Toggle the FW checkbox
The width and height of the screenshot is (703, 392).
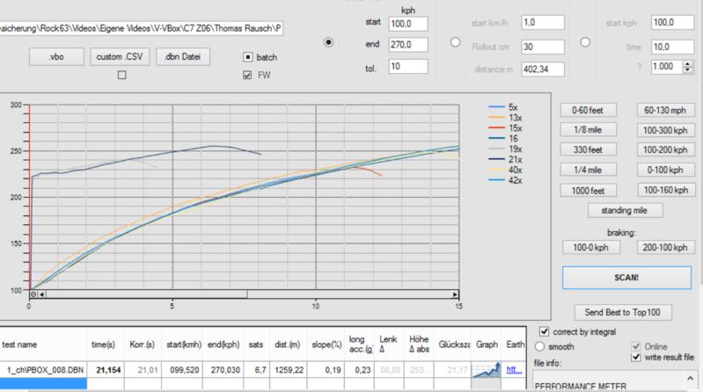249,76
